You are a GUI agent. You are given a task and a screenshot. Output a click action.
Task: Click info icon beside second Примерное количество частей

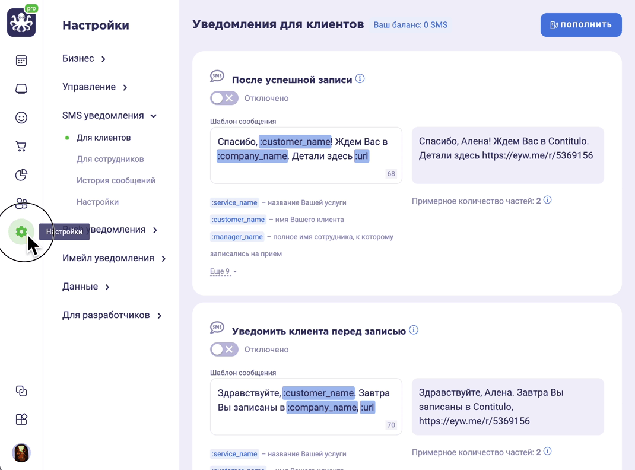[x=548, y=452]
